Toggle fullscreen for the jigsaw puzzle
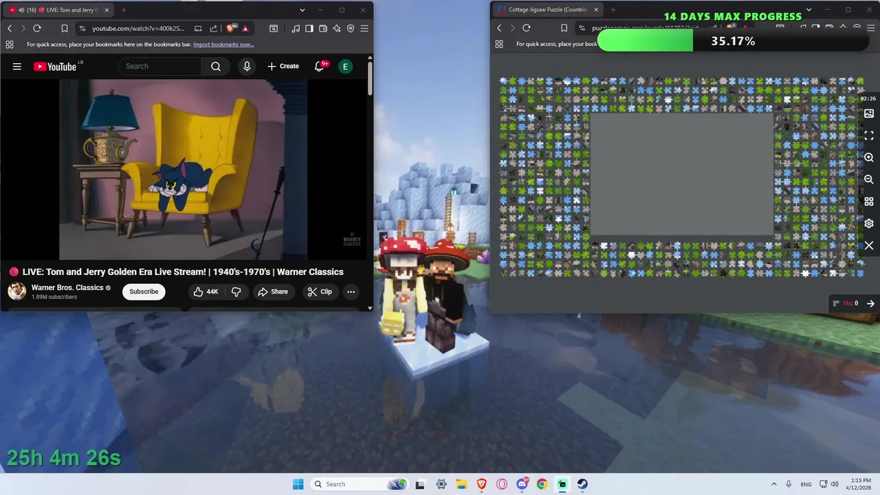The width and height of the screenshot is (880, 495). click(869, 135)
